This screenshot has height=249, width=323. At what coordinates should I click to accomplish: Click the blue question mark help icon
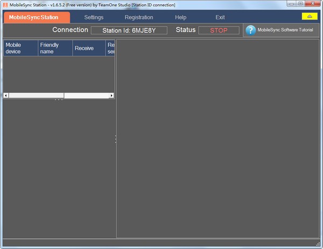point(250,30)
